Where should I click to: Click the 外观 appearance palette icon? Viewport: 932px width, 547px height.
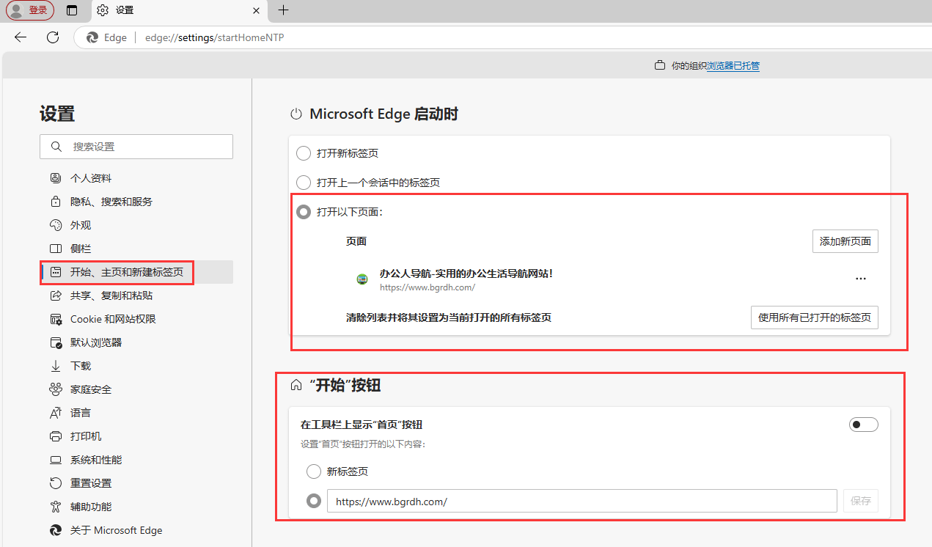click(x=56, y=225)
